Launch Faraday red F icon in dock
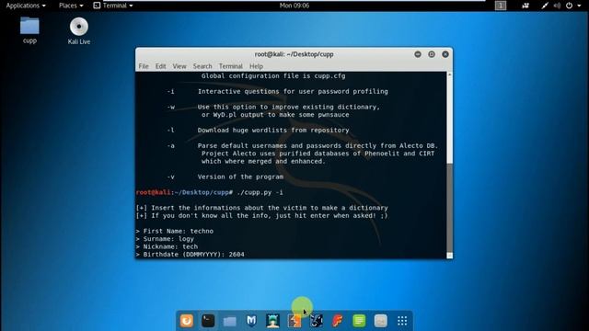 pos(338,321)
